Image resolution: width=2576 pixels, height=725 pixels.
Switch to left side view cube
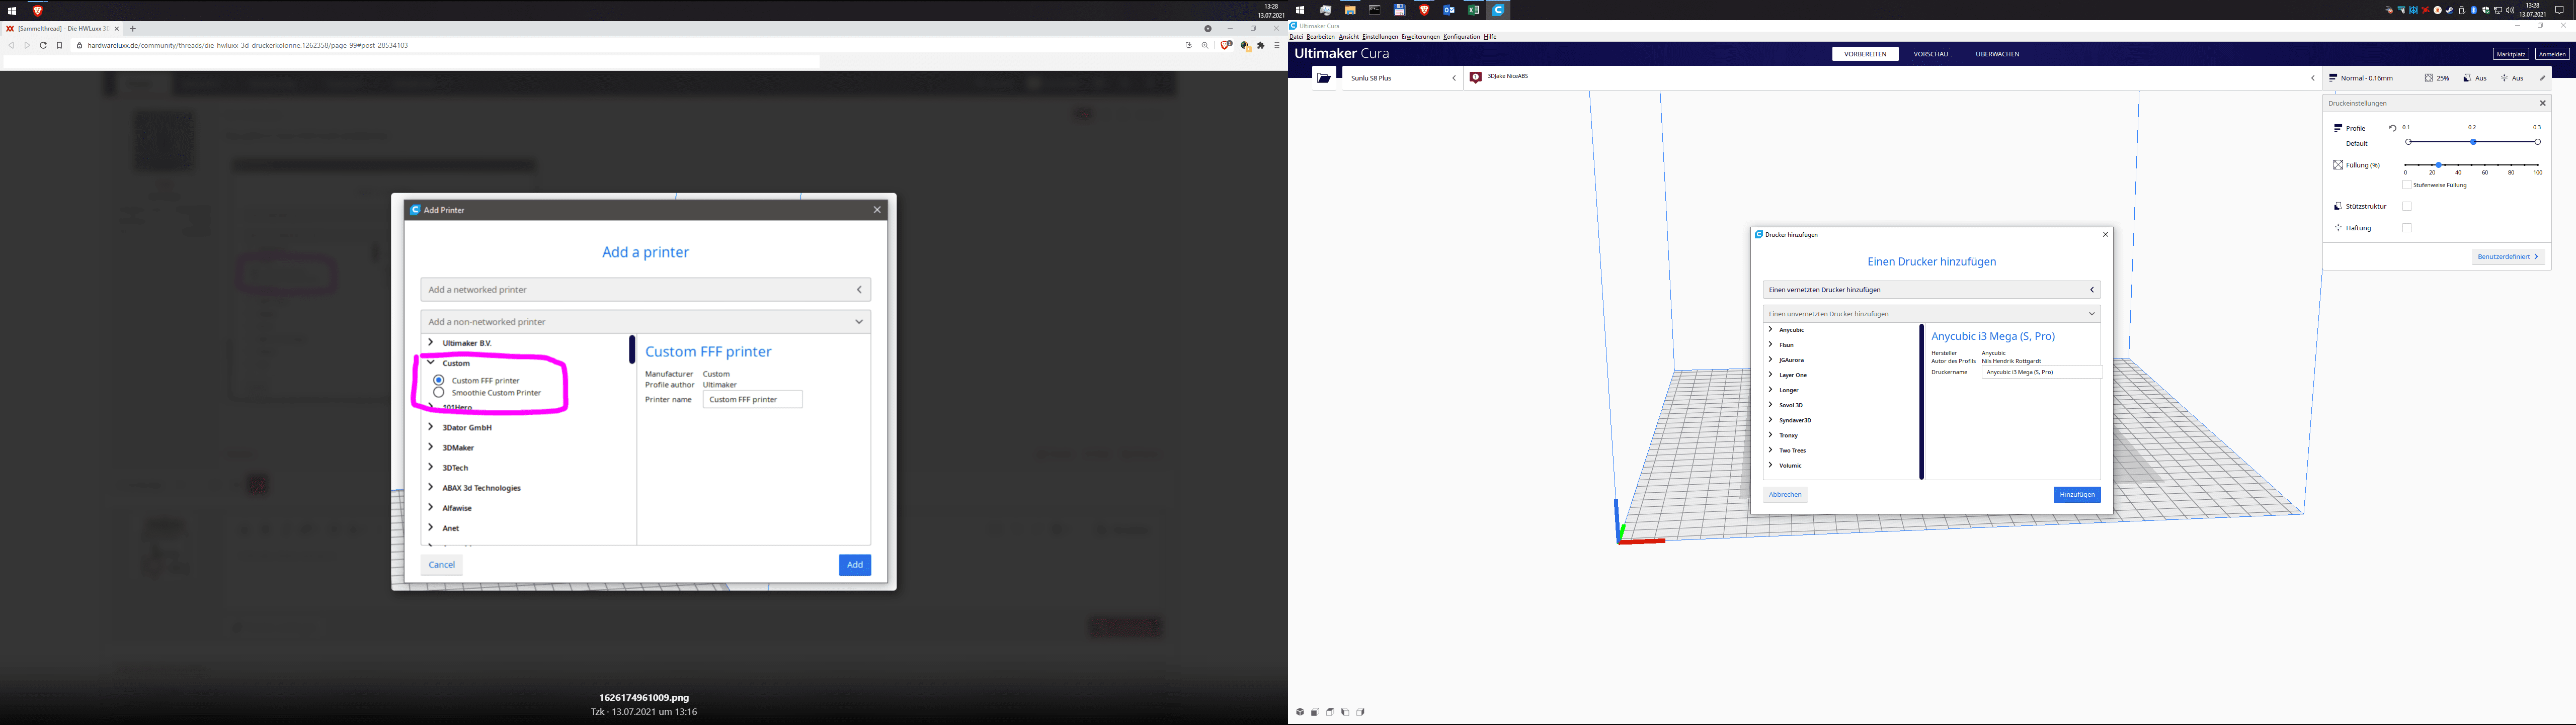tap(1345, 712)
